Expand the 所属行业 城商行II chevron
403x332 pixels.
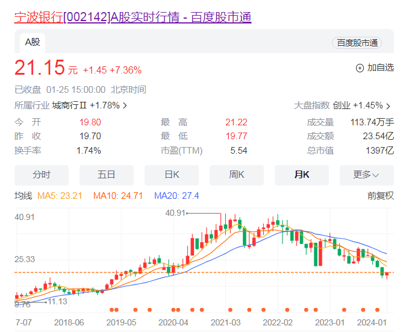tap(125, 105)
